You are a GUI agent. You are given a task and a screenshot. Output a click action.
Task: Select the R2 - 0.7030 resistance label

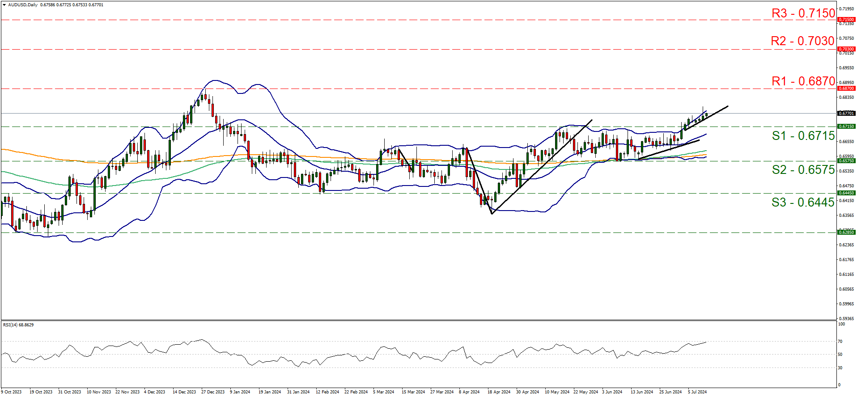click(x=803, y=41)
